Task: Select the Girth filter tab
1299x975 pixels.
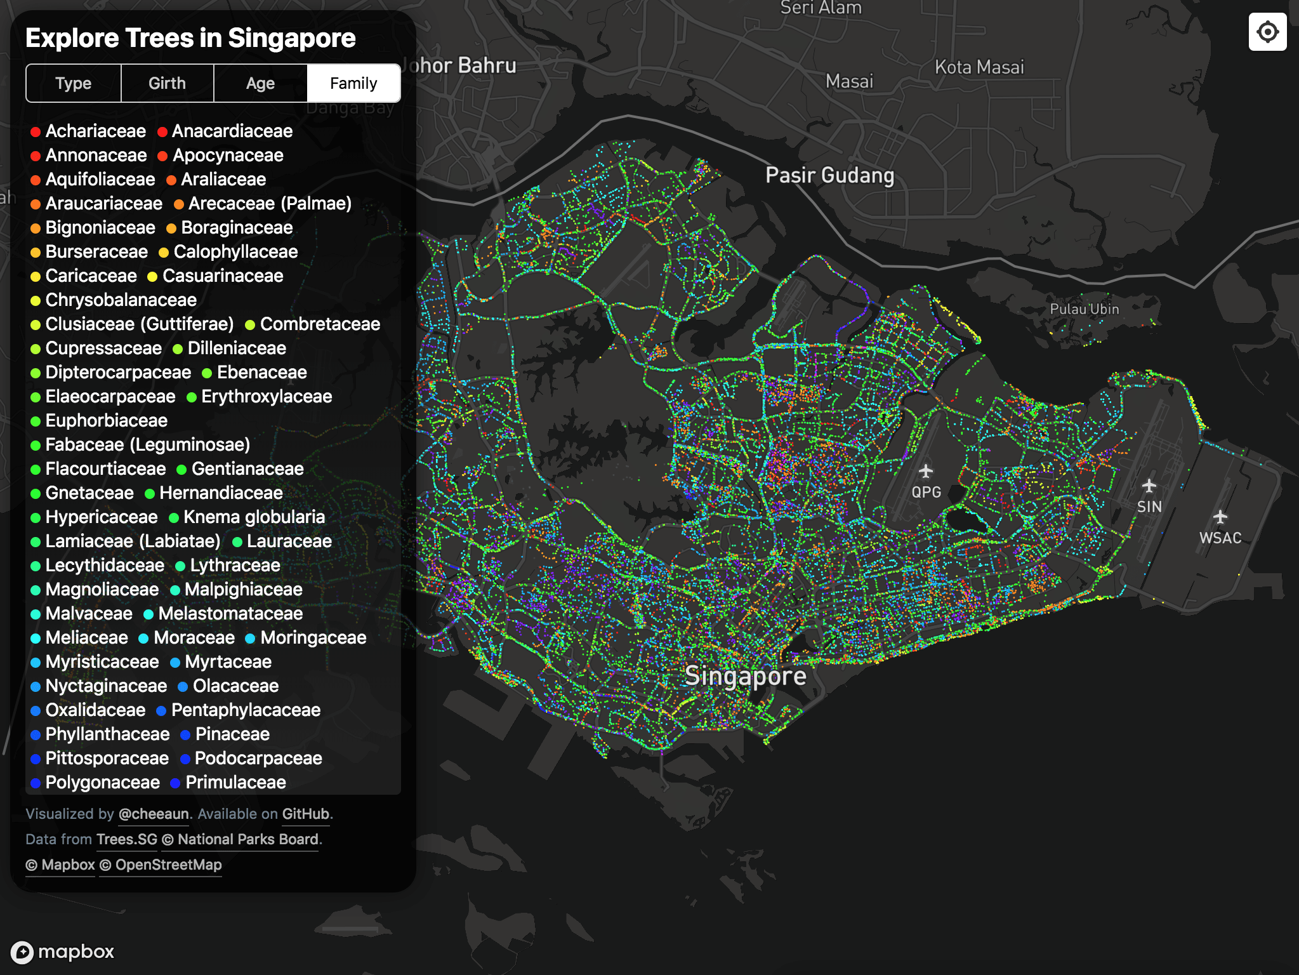Action: [166, 83]
